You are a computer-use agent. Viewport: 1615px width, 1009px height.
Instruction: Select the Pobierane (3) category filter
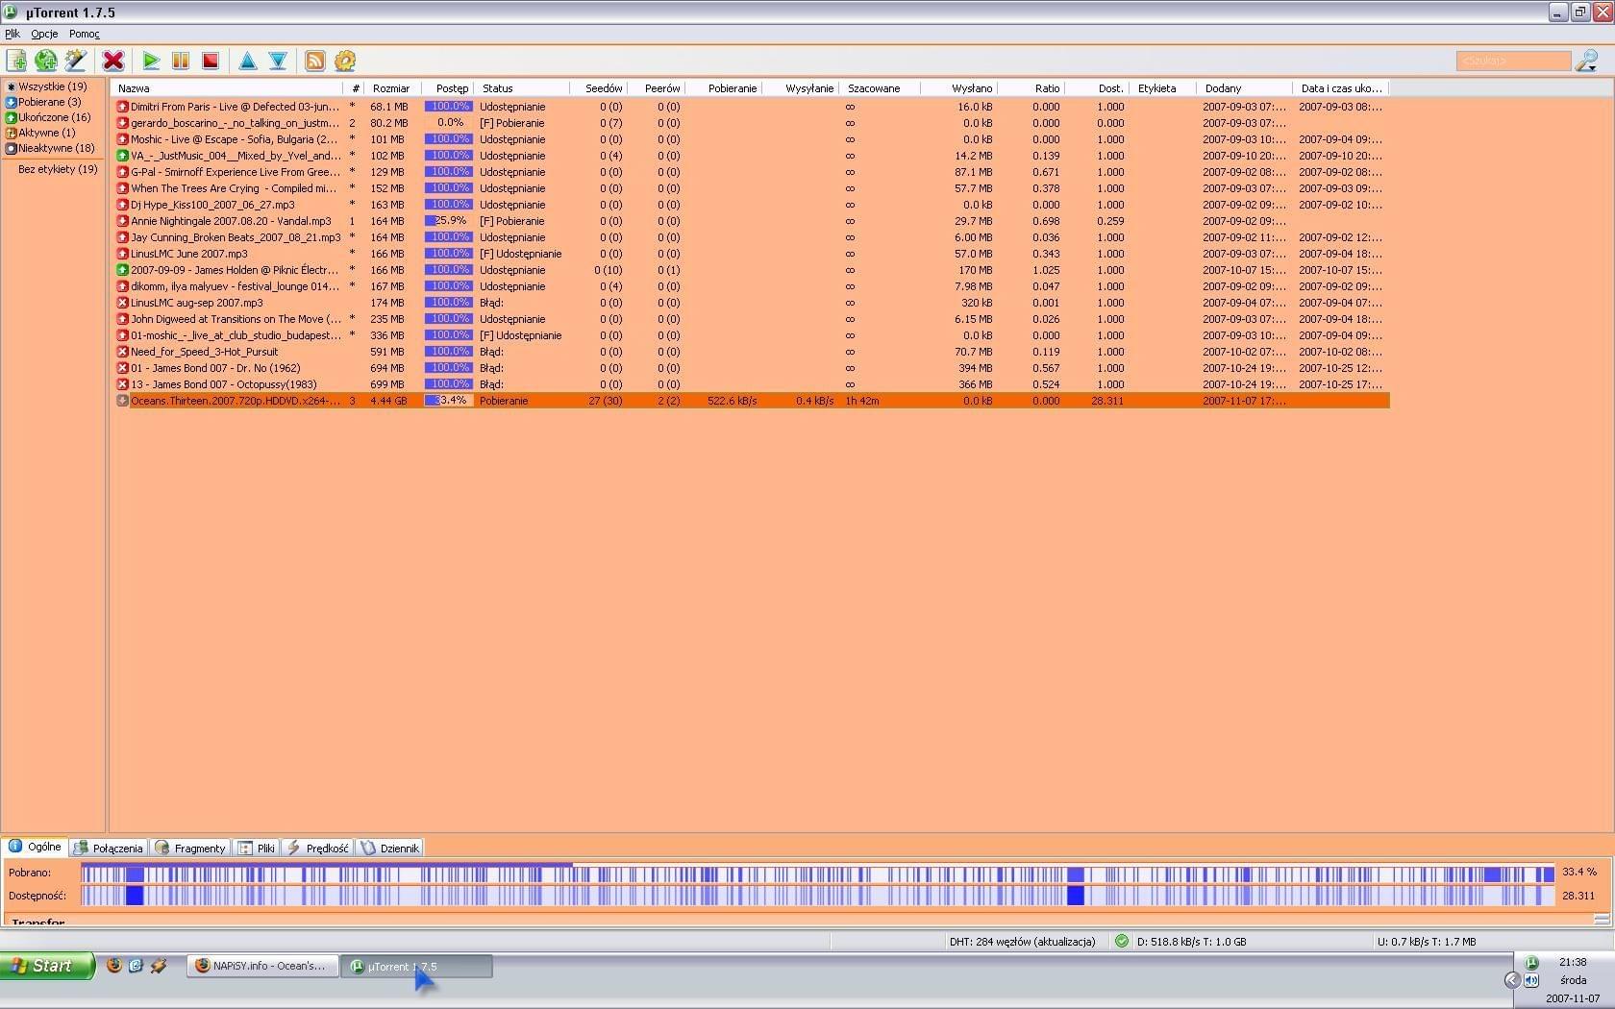pos(49,102)
